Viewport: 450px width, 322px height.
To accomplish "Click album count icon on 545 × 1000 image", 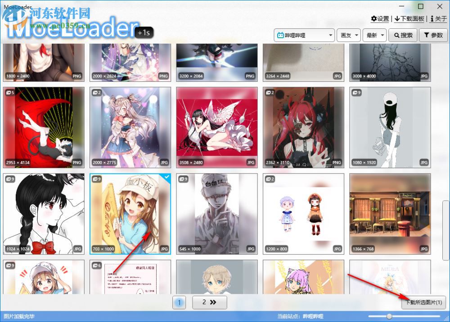I will 183,179.
